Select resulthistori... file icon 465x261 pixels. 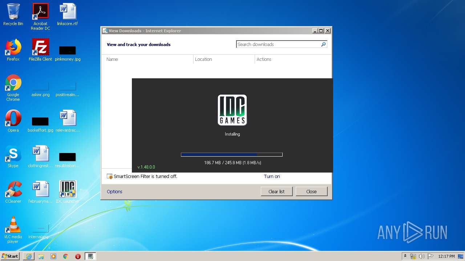(x=68, y=159)
